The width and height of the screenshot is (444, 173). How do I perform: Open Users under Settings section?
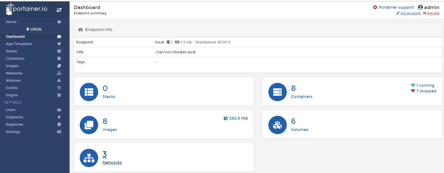click(x=11, y=110)
